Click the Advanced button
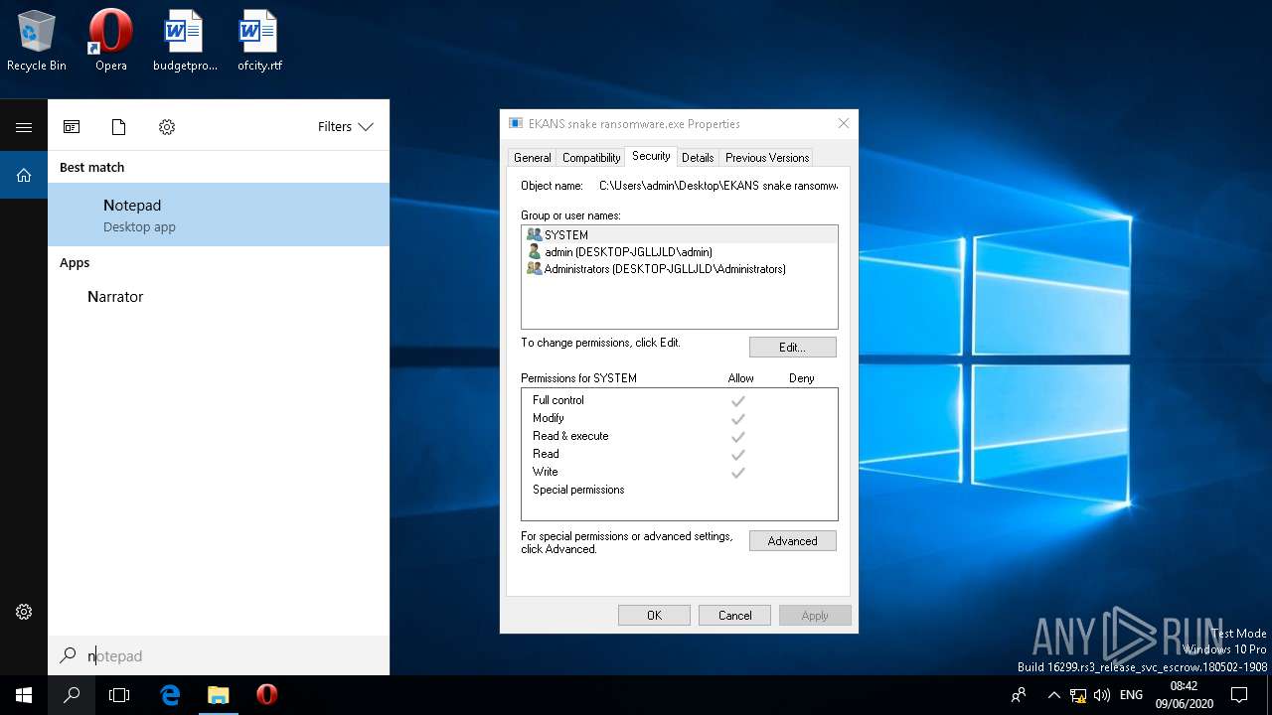Viewport: 1272px width, 715px height. point(792,541)
